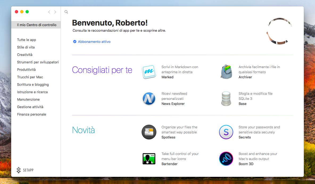Select the Base database icon
The height and width of the screenshot is (184, 315).
point(226,99)
